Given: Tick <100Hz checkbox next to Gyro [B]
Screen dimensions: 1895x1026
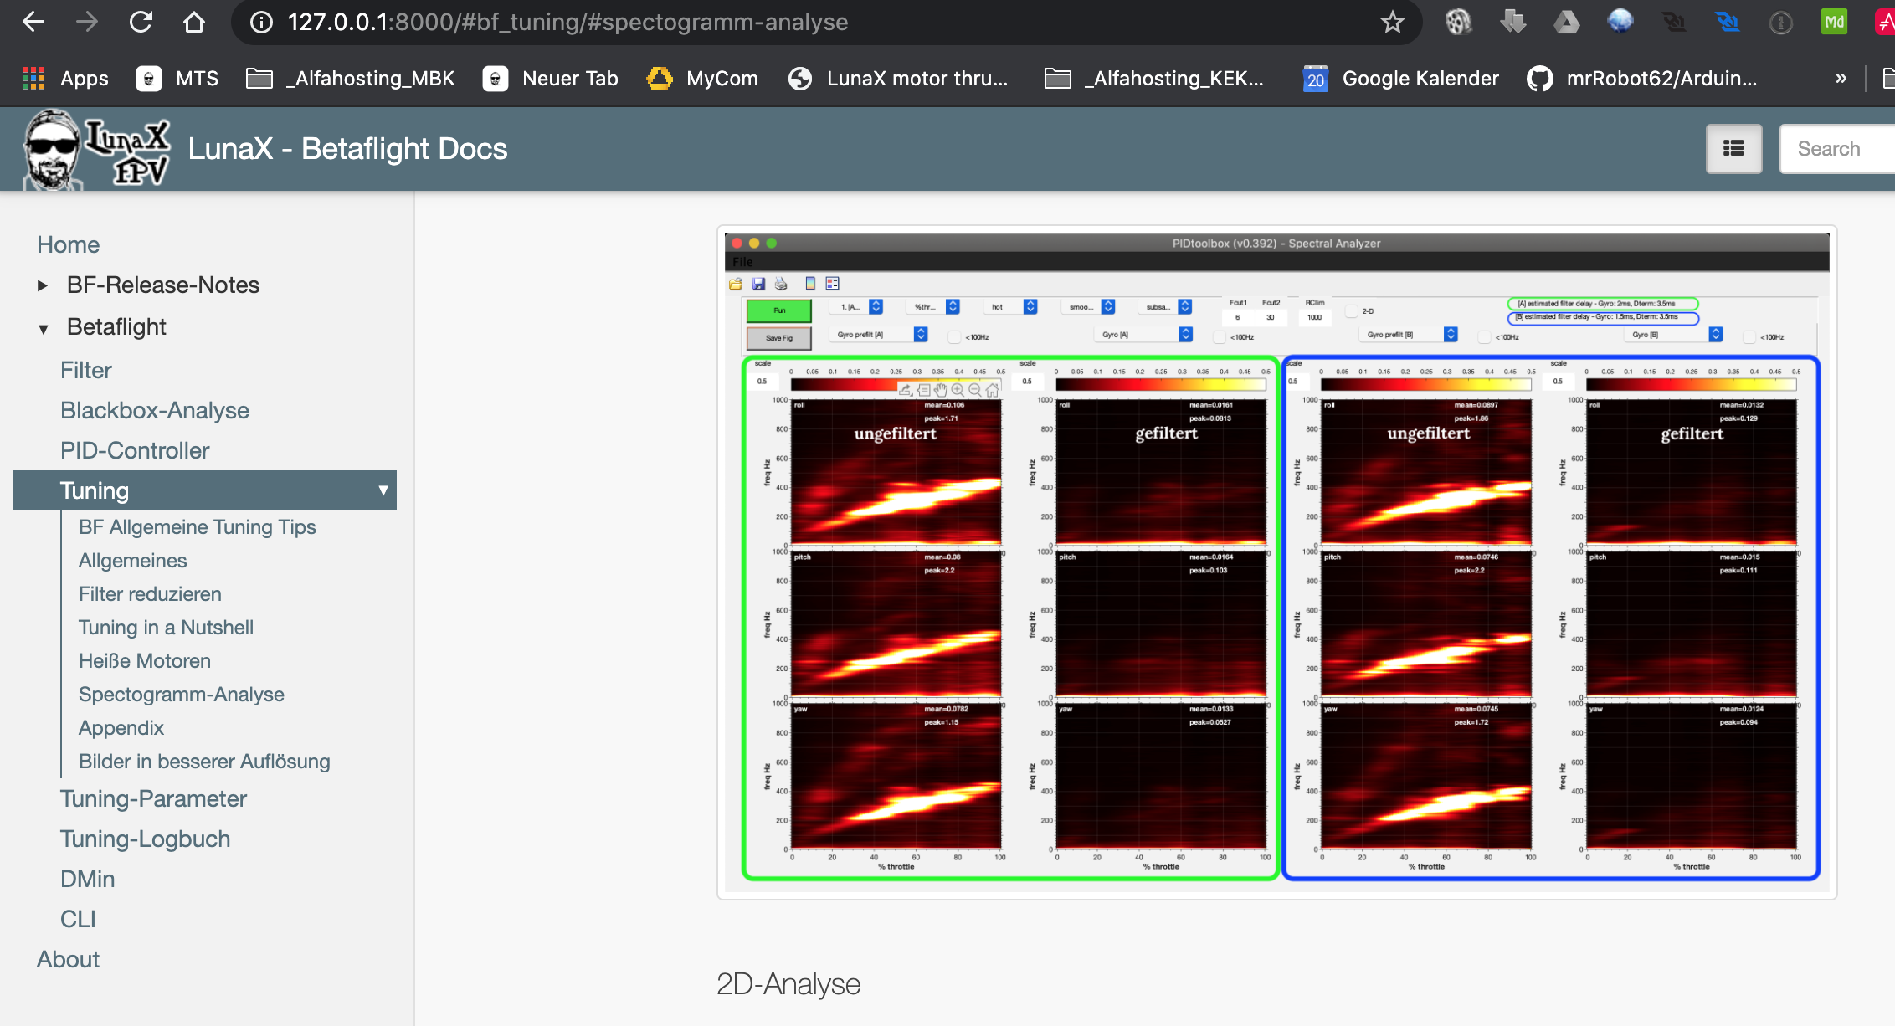Looking at the screenshot, I should (1749, 337).
